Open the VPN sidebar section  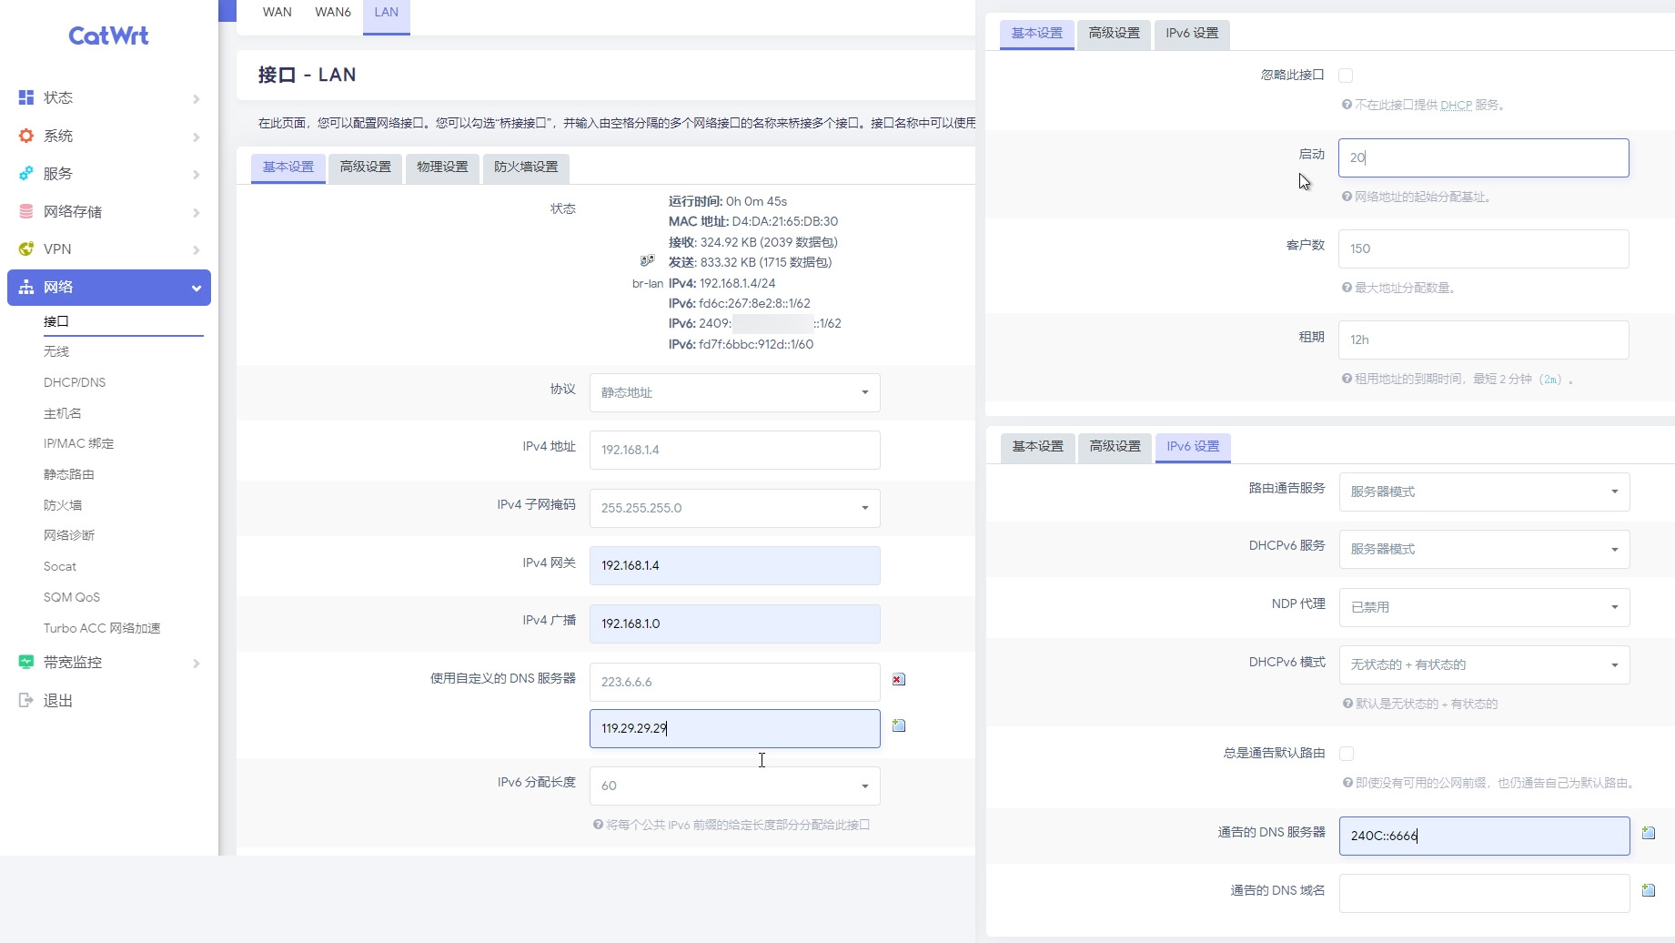[x=109, y=248]
